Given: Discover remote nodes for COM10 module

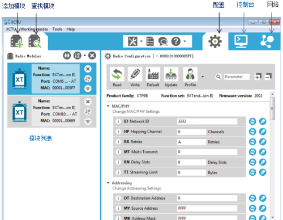Looking at the screenshot, I should [x=88, y=112].
